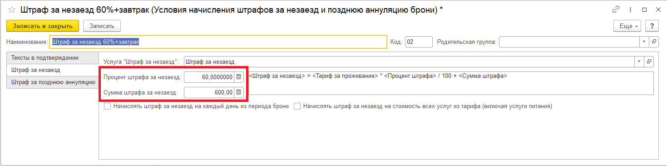Open help with the question mark button

point(652,26)
